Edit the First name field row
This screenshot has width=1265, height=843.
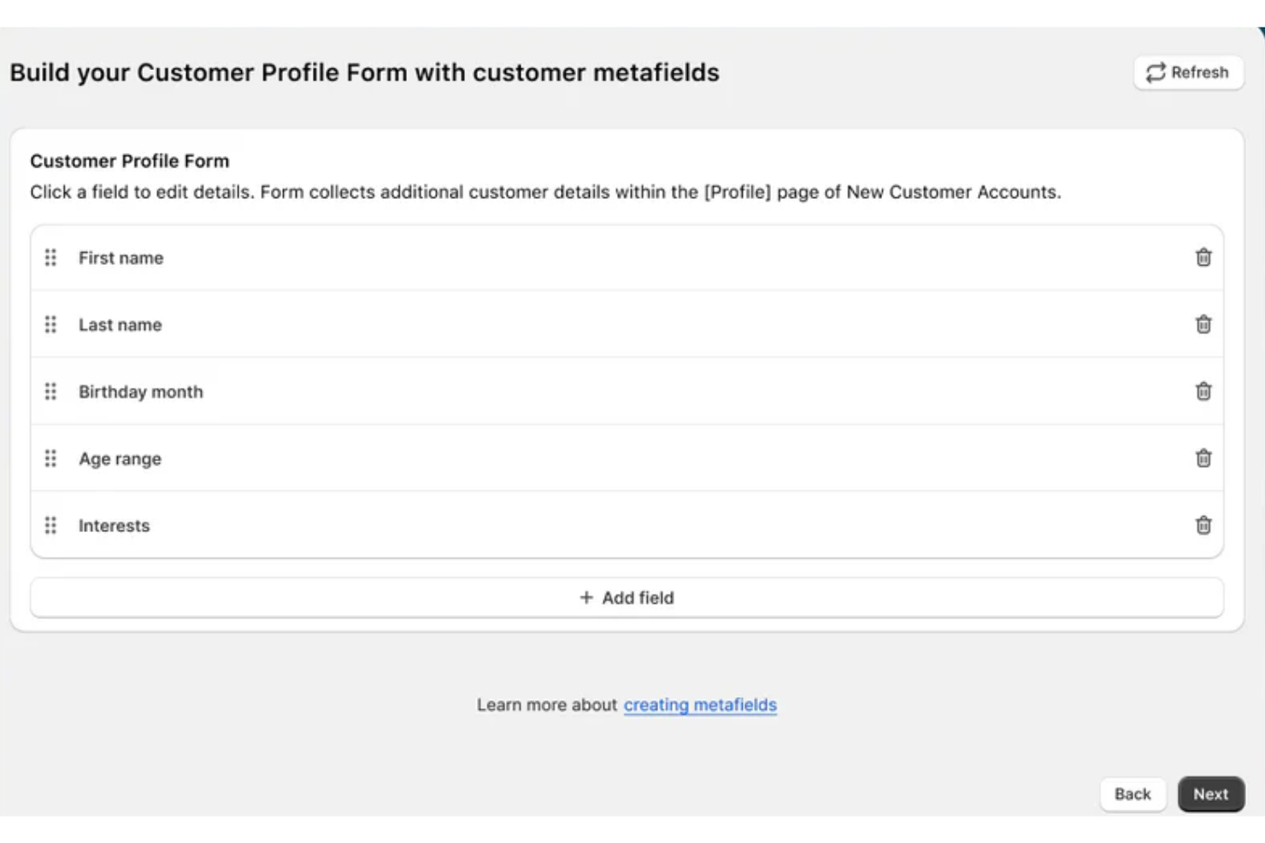coord(121,258)
